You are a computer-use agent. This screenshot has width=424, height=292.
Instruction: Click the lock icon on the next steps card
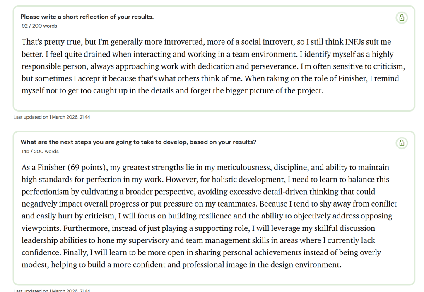click(x=401, y=143)
